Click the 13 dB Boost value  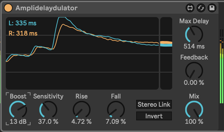[18, 122]
